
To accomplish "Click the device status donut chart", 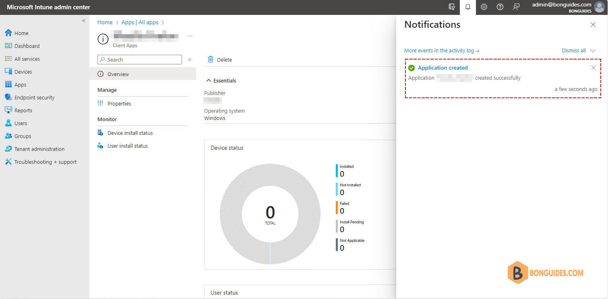I will coord(270,214).
